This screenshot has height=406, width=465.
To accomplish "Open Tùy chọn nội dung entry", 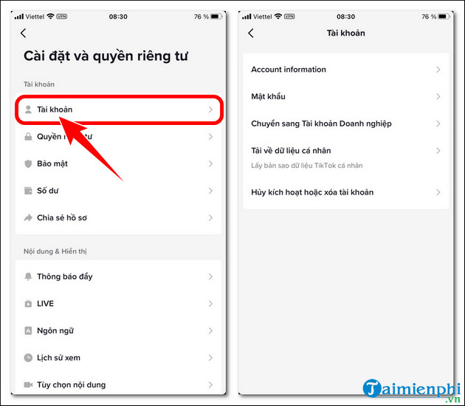I will point(119,385).
